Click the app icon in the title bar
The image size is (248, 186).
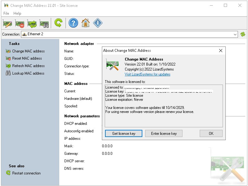click(x=6, y=5)
